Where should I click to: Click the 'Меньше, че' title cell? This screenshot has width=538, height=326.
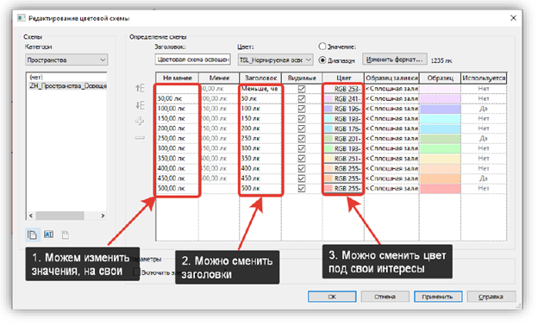tap(260, 89)
